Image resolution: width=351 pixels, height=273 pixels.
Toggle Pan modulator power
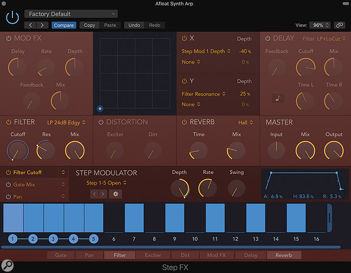[8, 197]
